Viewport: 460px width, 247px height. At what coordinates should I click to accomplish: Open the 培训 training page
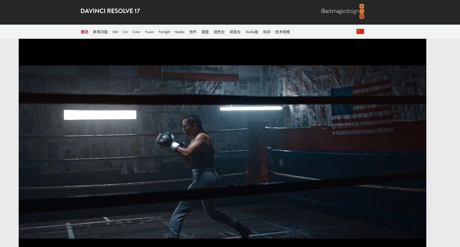click(x=267, y=32)
